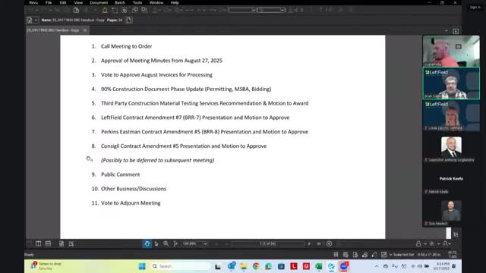The width and height of the screenshot is (486, 273).
Task: Open the Tools menu
Action: (x=137, y=2)
